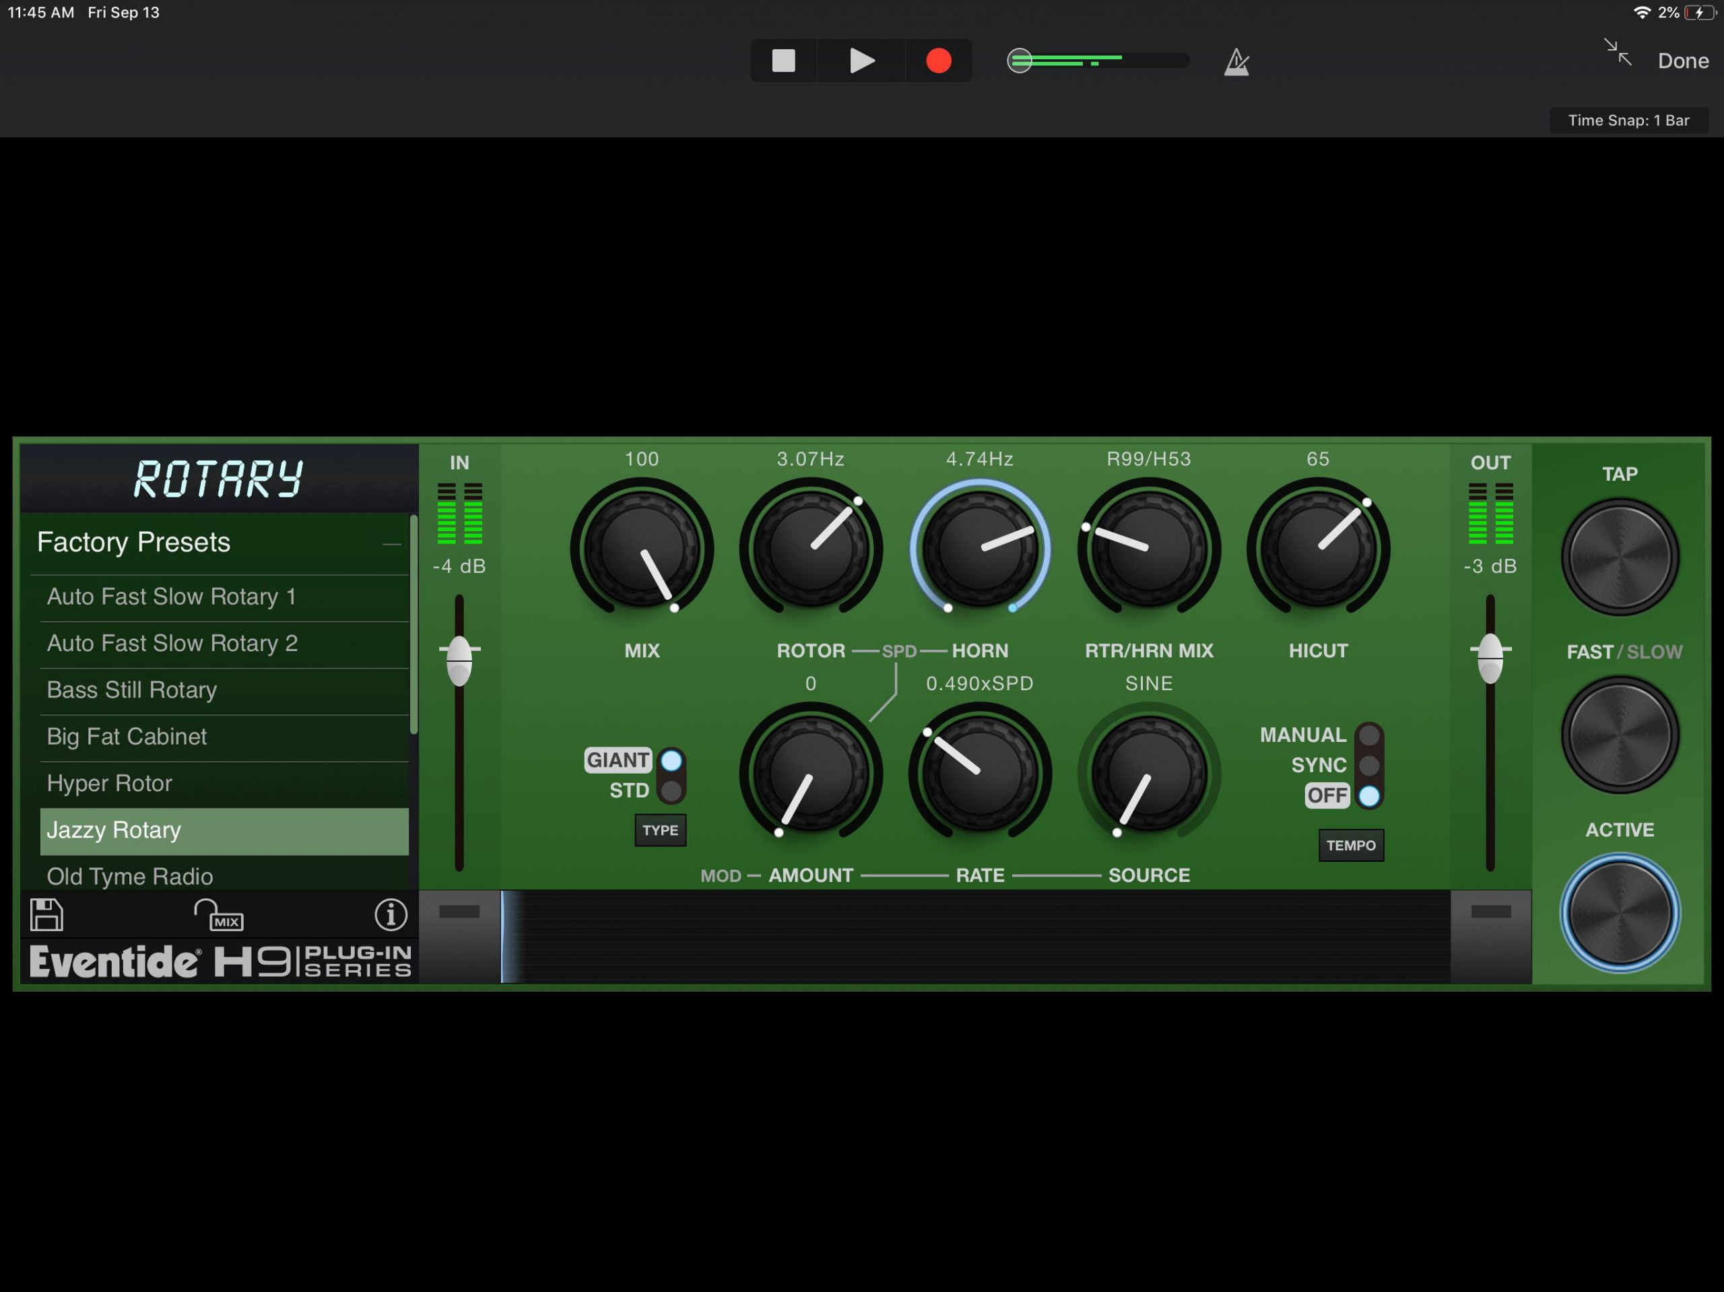
Task: Set tempo mode to MANUAL
Action: pyautogui.click(x=1368, y=735)
